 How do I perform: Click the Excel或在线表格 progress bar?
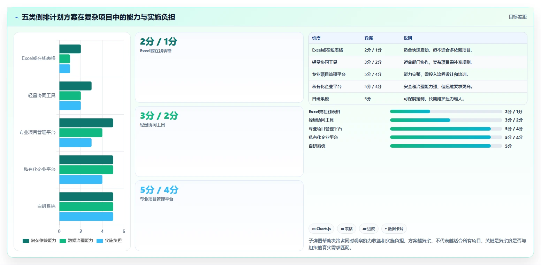click(446, 111)
